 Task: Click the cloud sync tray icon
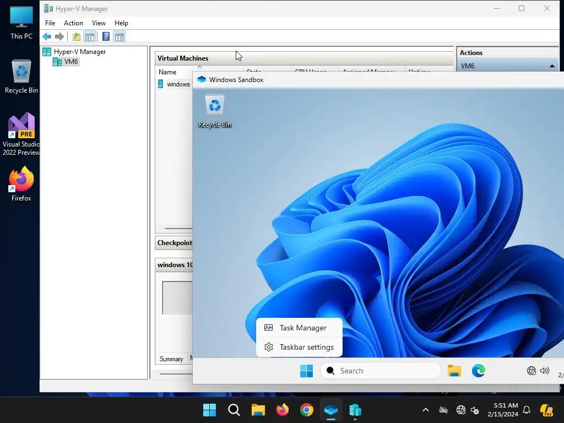[443, 410]
